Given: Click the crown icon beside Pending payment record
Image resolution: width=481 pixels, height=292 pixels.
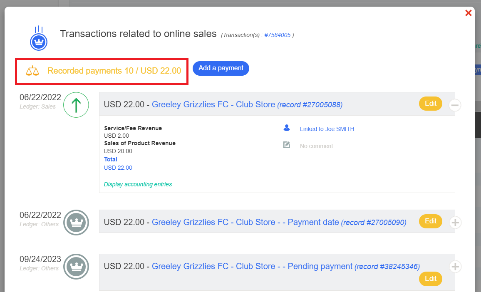Looking at the screenshot, I should pyautogui.click(x=76, y=267).
